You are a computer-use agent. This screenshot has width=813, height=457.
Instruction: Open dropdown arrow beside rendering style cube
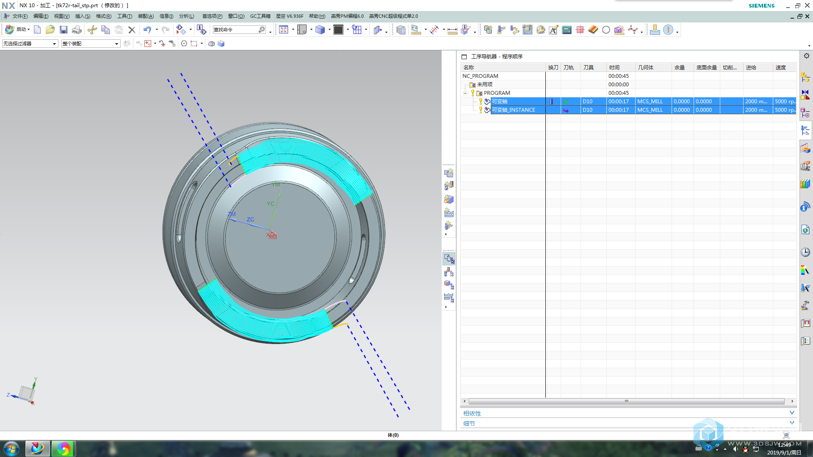329,30
